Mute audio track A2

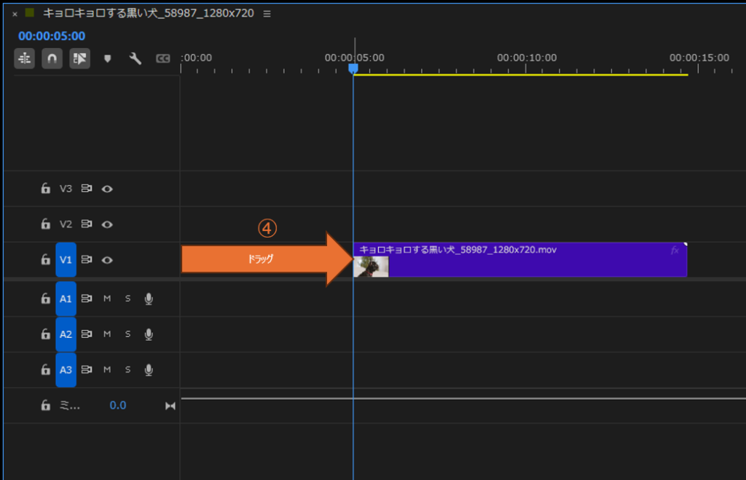coord(107,334)
